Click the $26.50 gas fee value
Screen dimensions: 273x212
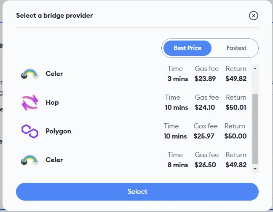pyautogui.click(x=205, y=165)
